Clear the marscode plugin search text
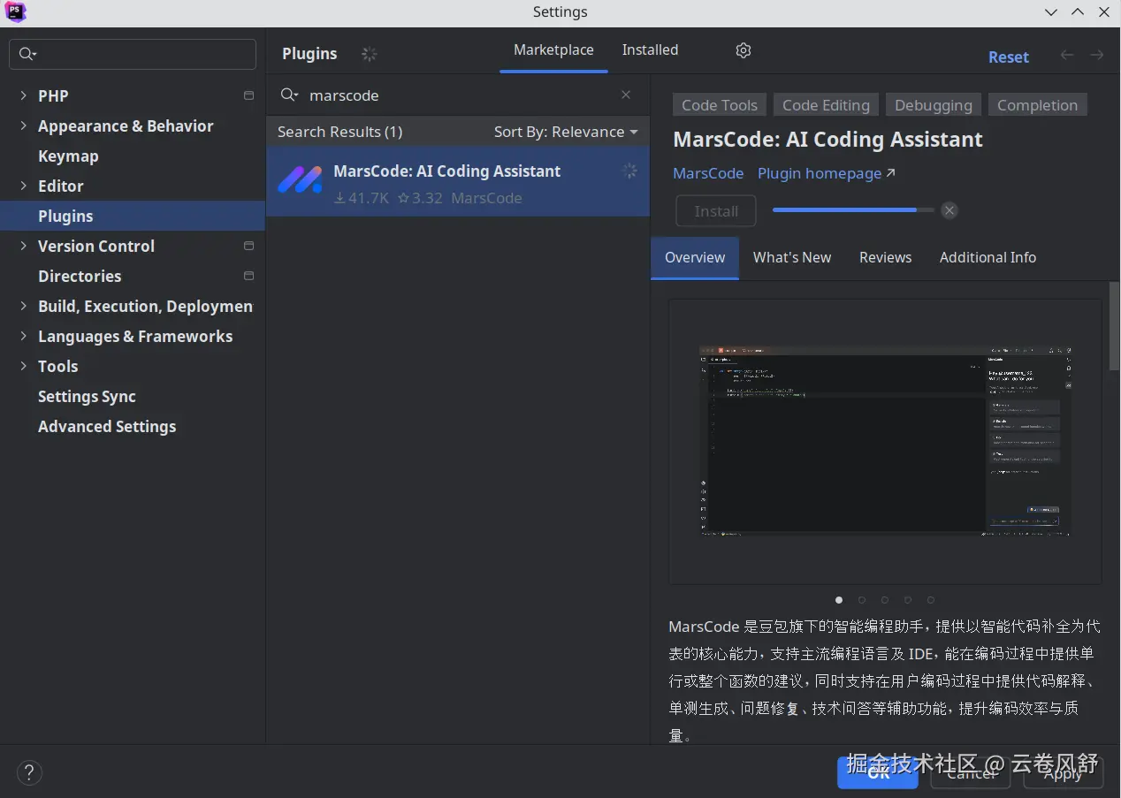This screenshot has height=798, width=1121. click(x=626, y=95)
